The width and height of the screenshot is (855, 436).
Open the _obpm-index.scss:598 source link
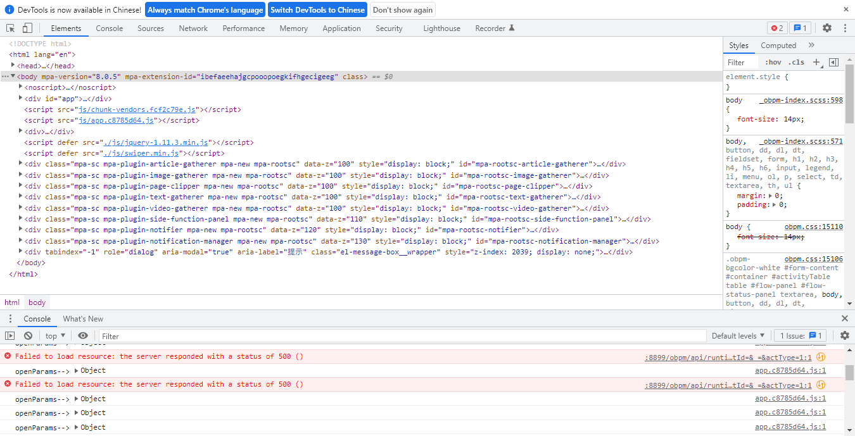point(801,101)
